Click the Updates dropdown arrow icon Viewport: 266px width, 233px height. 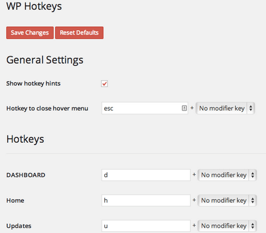coord(252,226)
